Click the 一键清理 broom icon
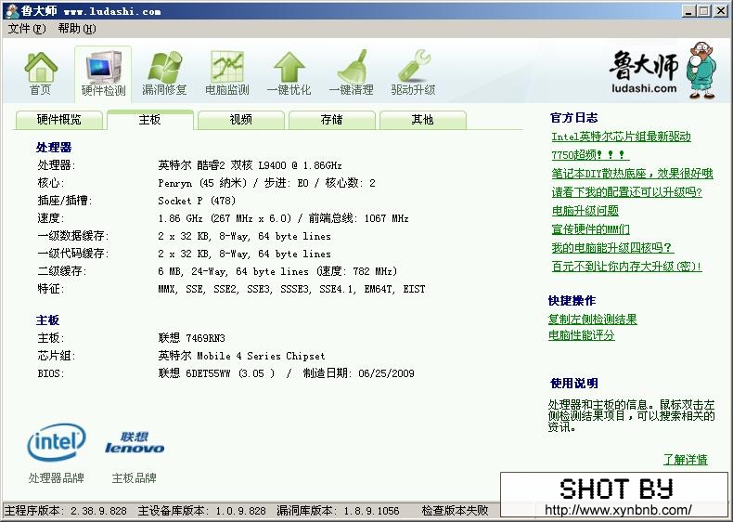 click(351, 73)
